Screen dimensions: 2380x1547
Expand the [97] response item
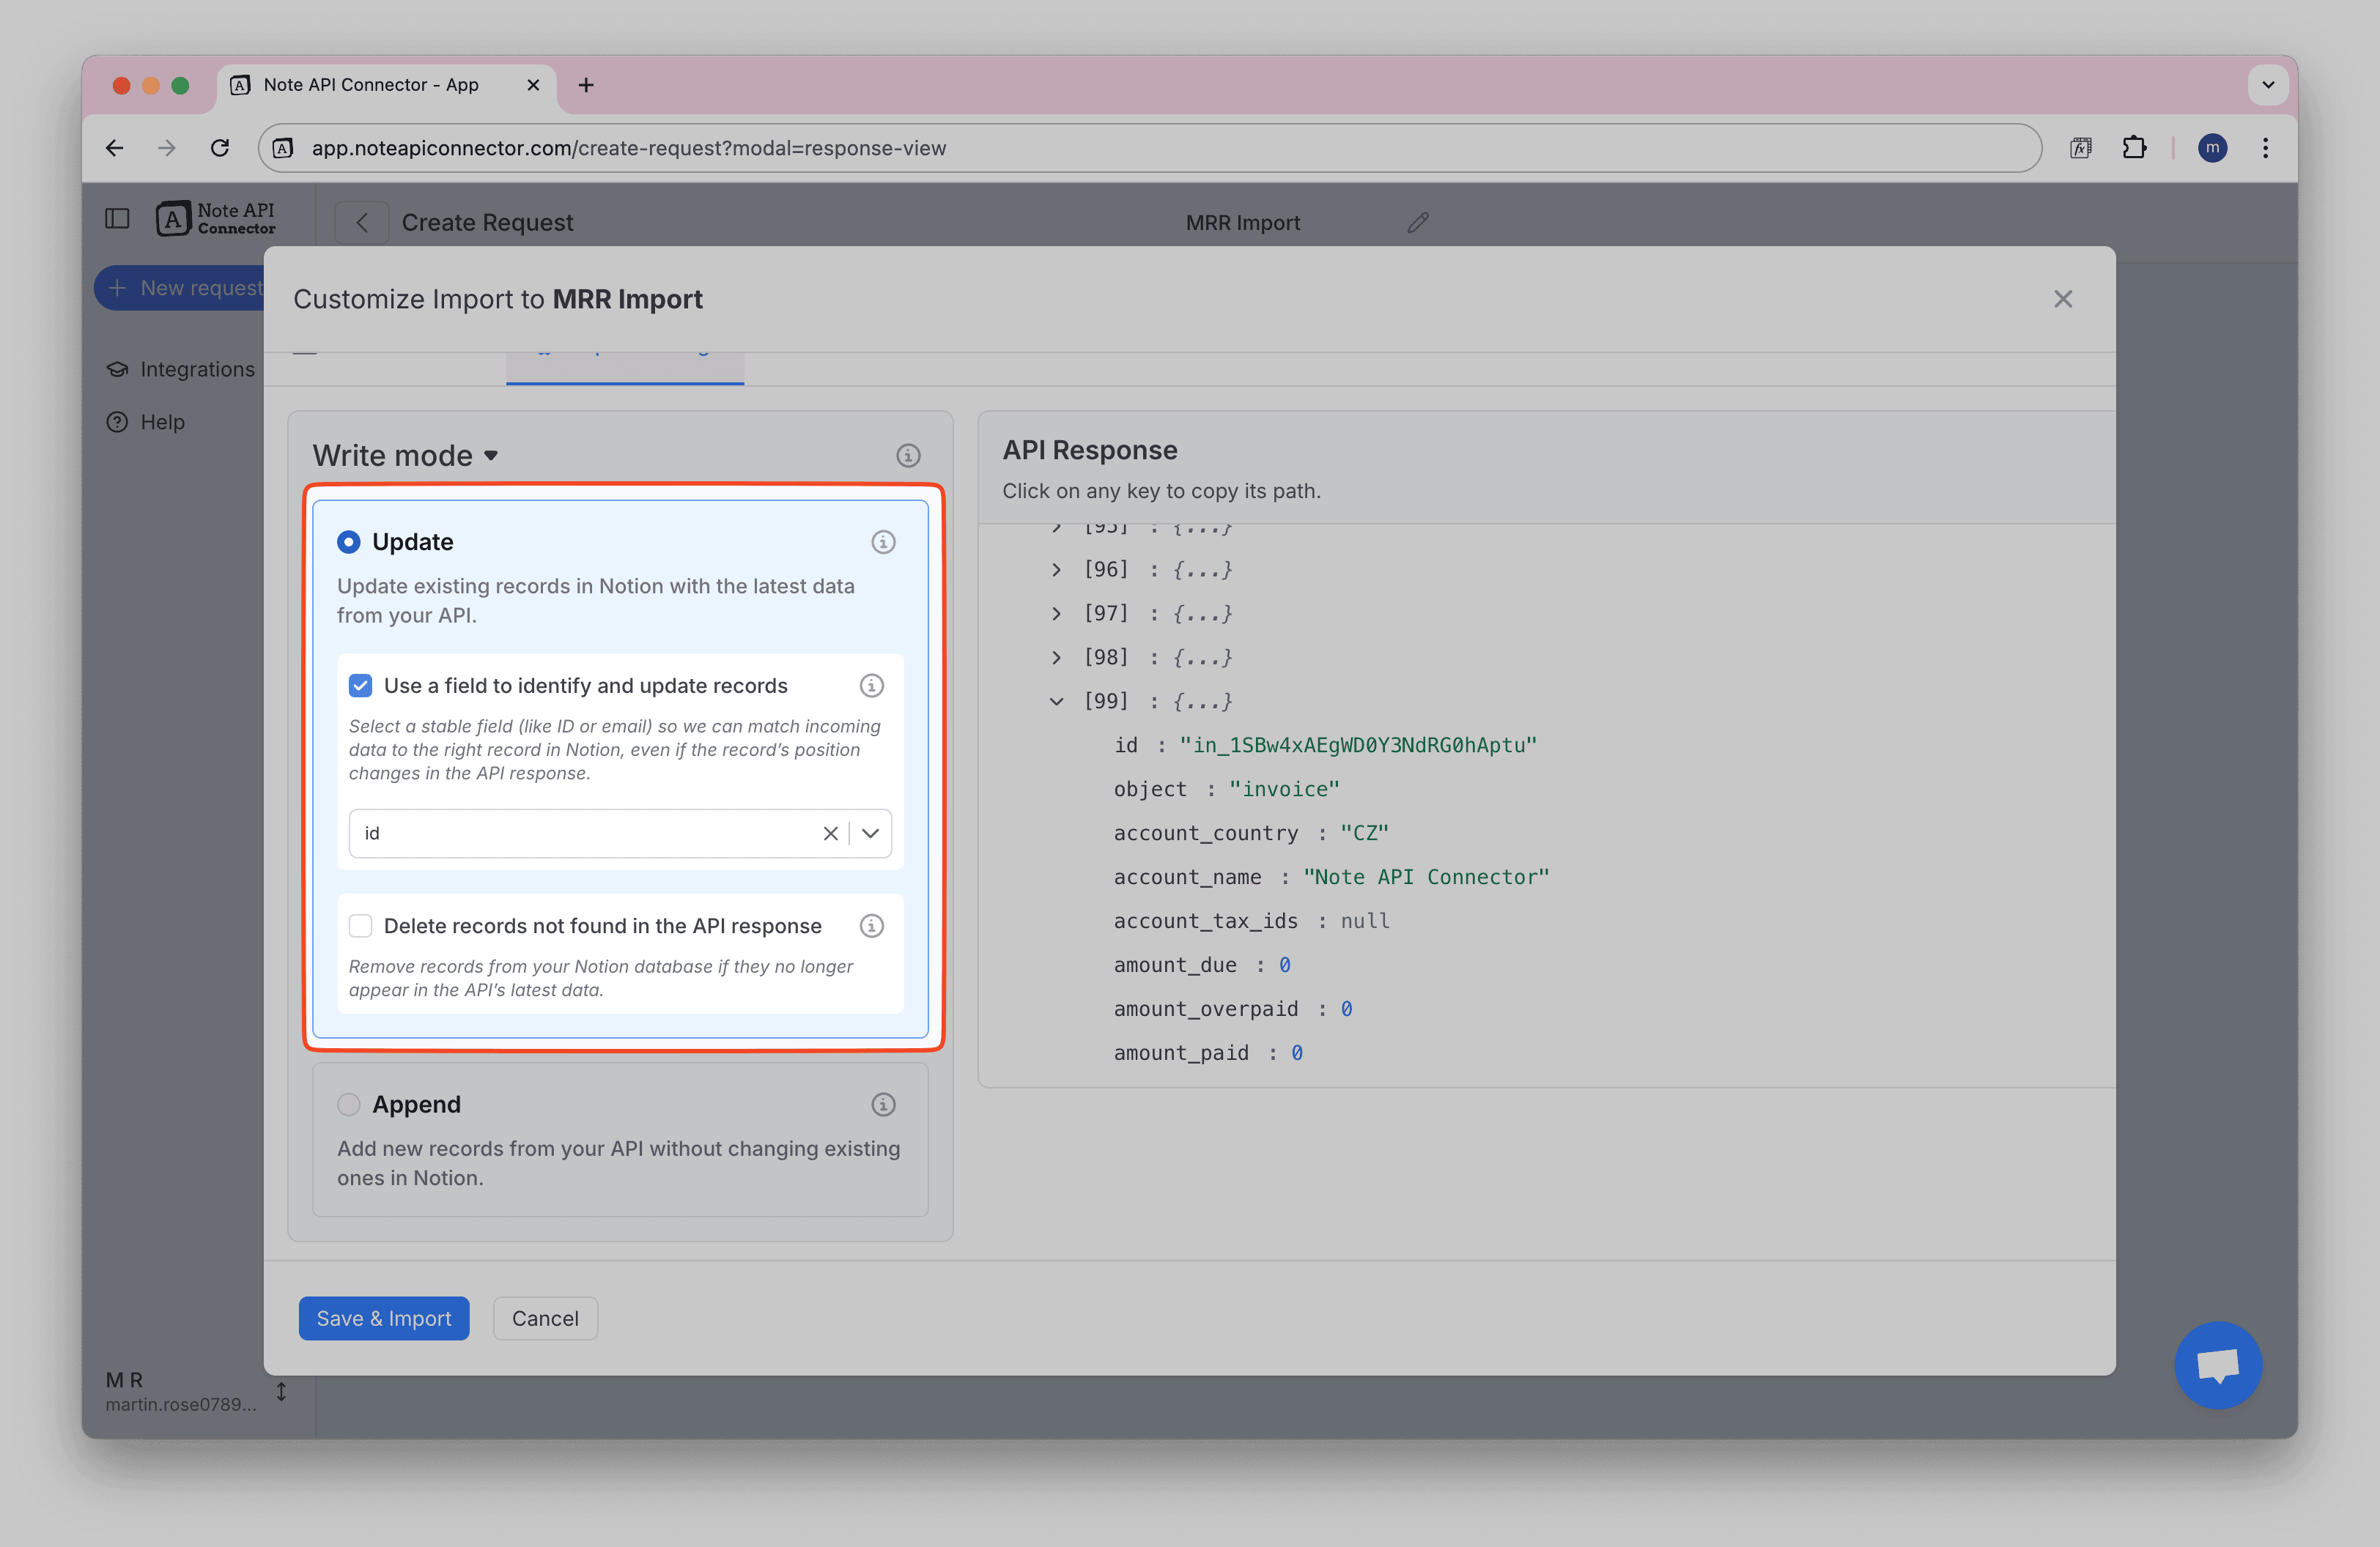[1056, 614]
